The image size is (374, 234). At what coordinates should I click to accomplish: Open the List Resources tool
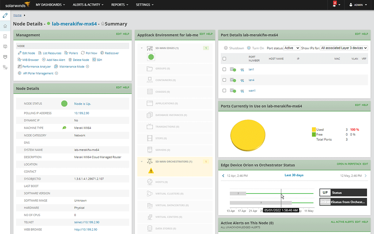pyautogui.click(x=51, y=53)
